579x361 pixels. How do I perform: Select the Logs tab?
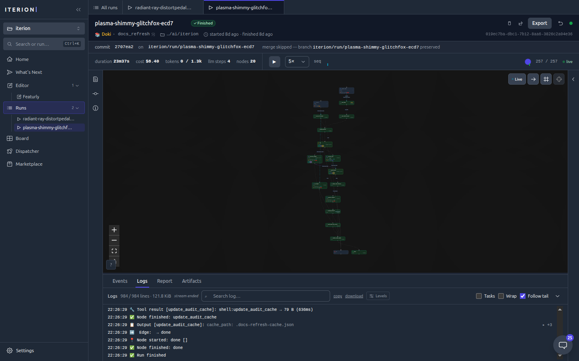pyautogui.click(x=142, y=281)
